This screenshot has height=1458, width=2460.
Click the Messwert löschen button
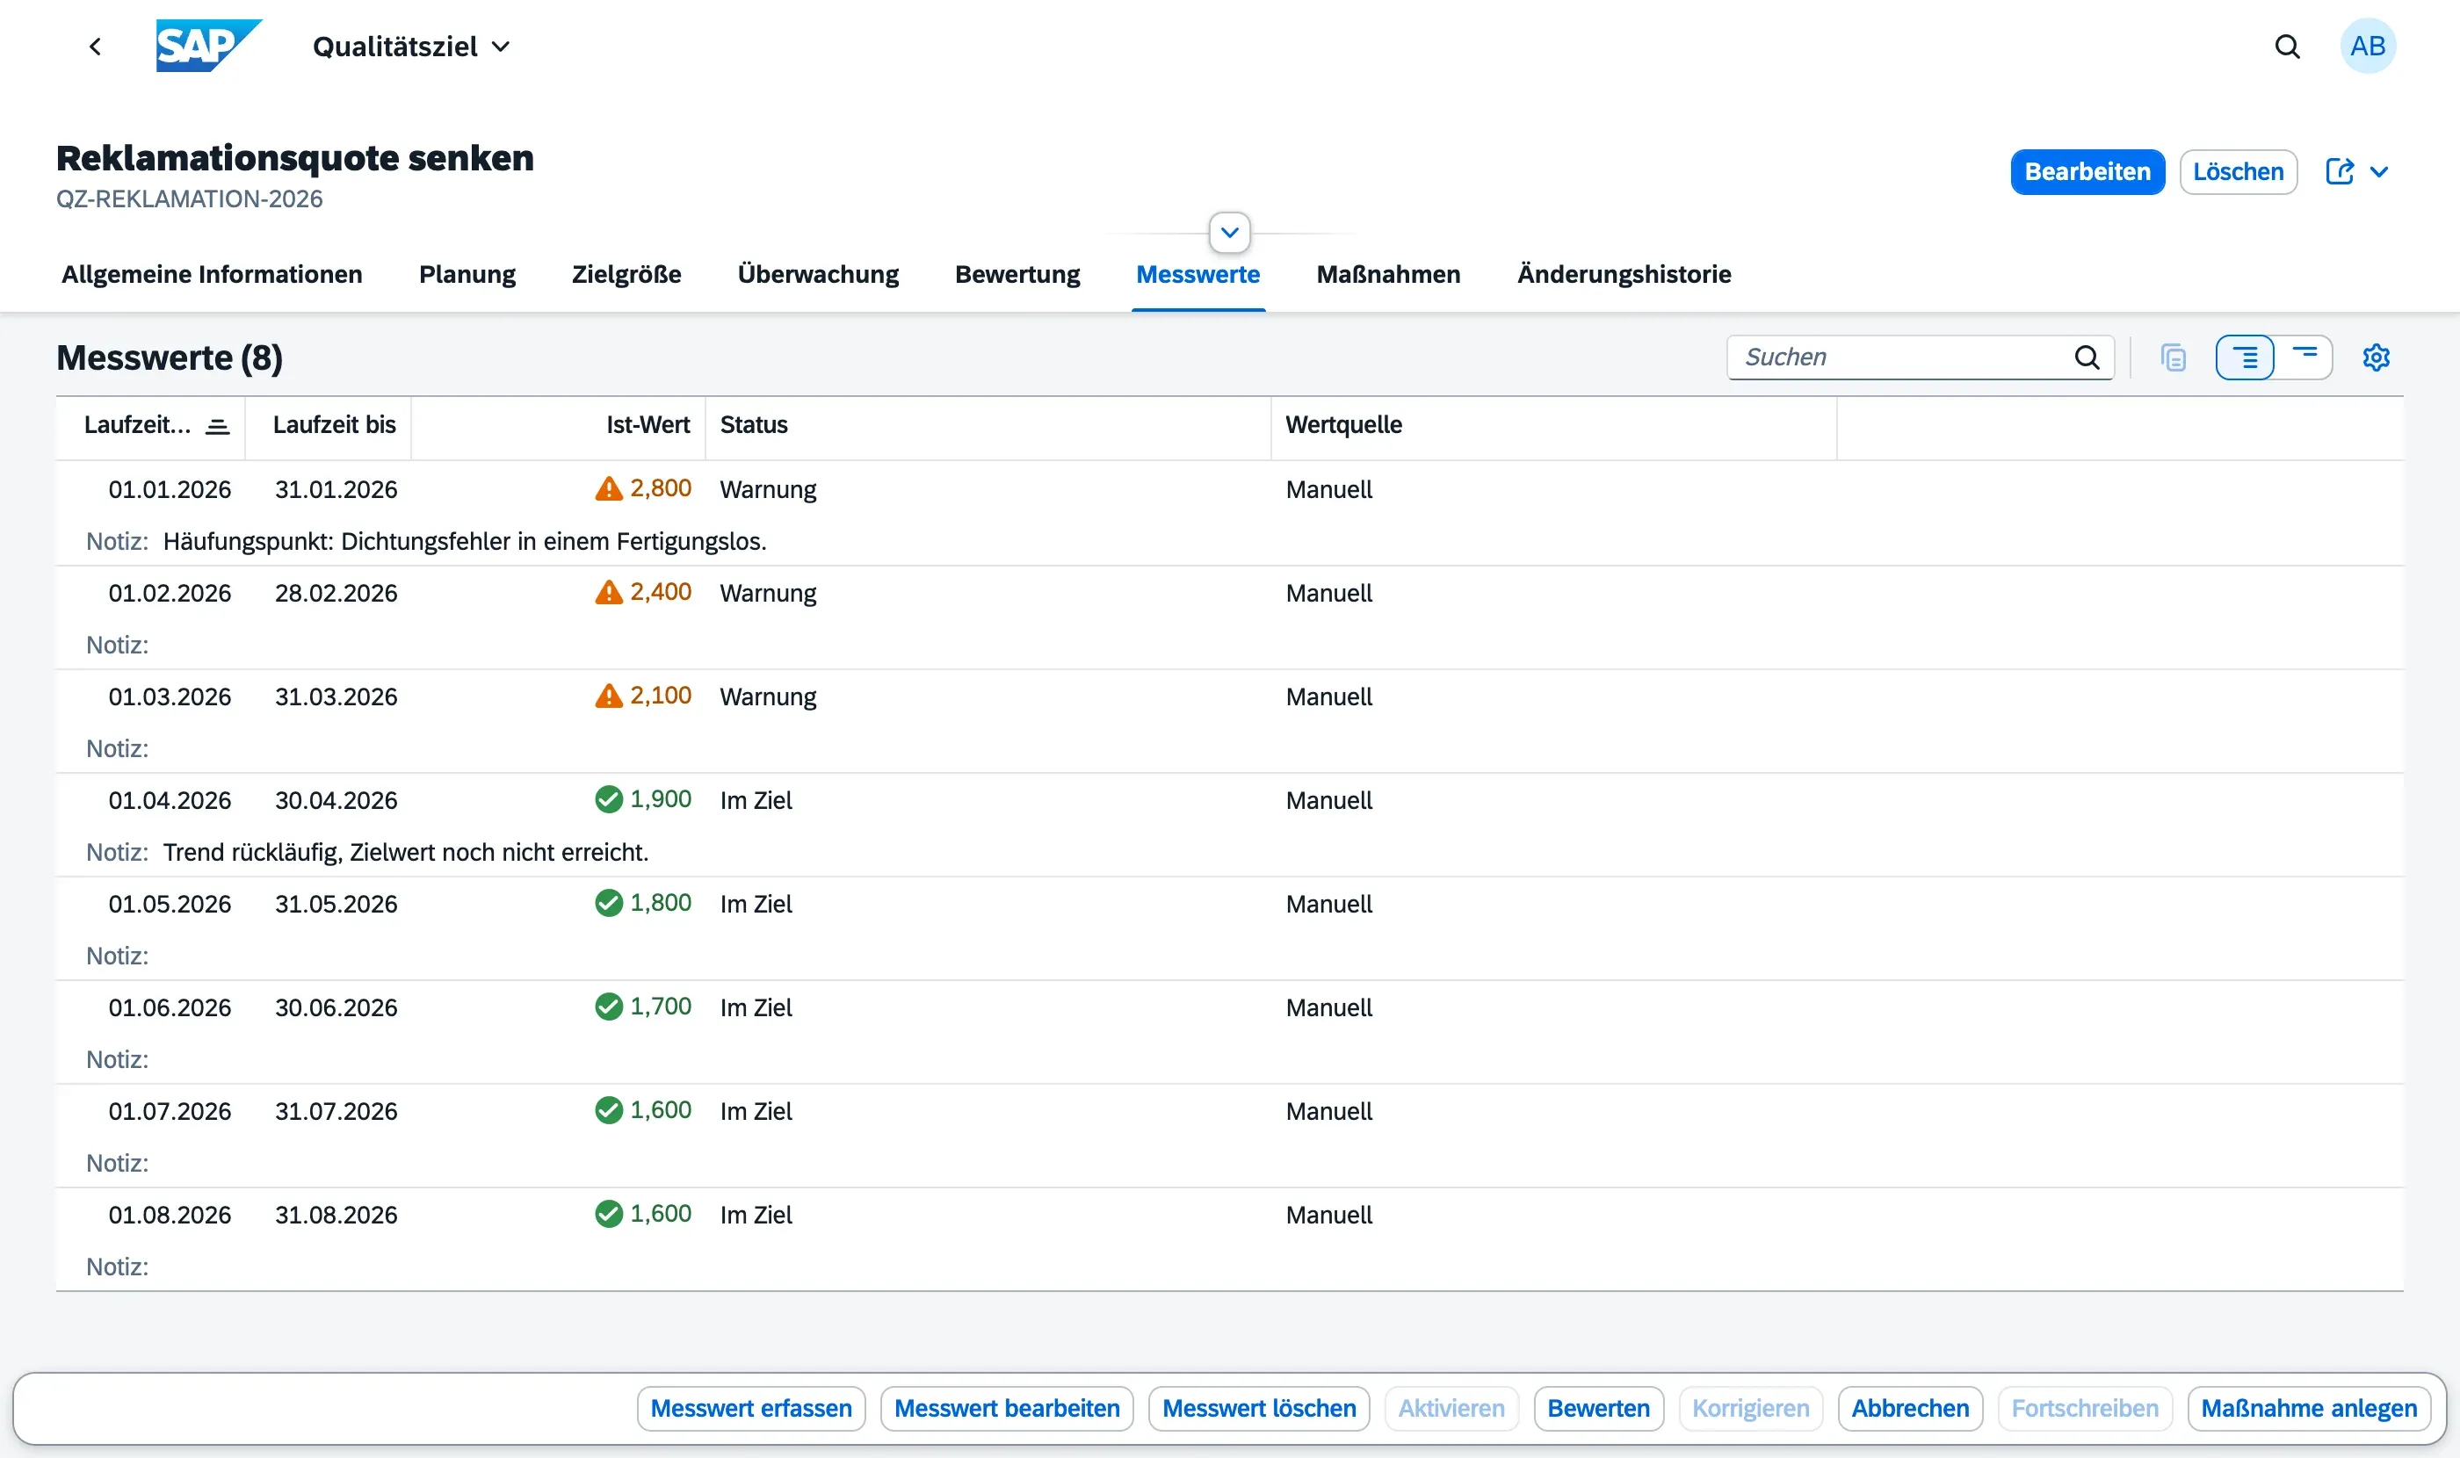[1258, 1408]
